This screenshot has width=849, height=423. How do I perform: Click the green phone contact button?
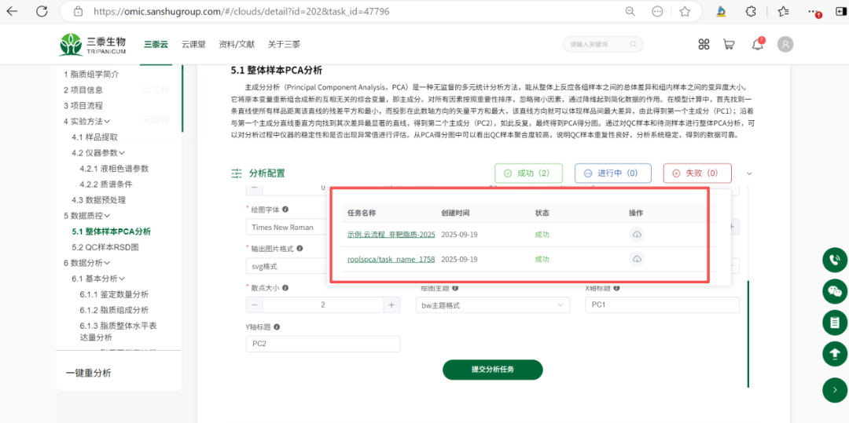coord(833,261)
